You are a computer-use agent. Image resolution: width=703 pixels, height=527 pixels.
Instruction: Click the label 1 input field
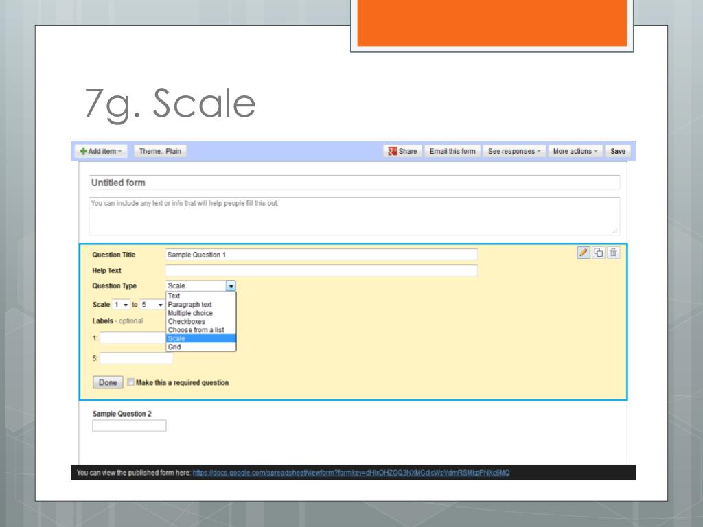132,338
